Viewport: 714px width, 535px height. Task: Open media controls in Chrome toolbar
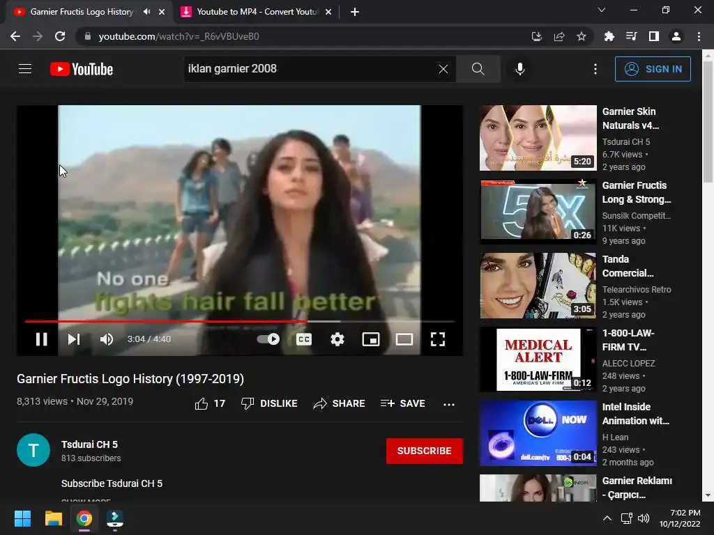click(x=631, y=36)
